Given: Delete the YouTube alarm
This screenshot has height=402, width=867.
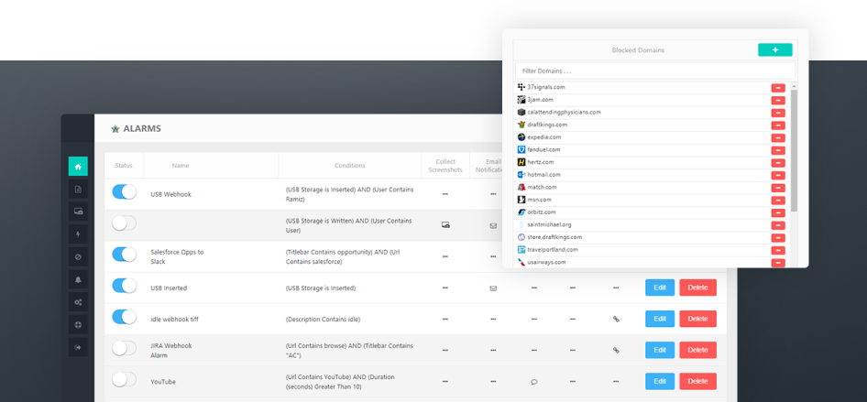Looking at the screenshot, I should pos(697,381).
